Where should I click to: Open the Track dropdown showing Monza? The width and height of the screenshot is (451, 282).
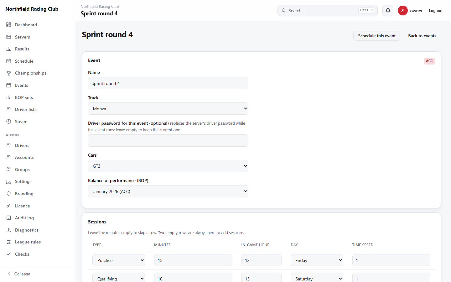click(168, 109)
